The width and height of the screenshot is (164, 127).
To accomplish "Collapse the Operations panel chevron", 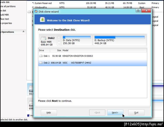I will pos(24,32).
